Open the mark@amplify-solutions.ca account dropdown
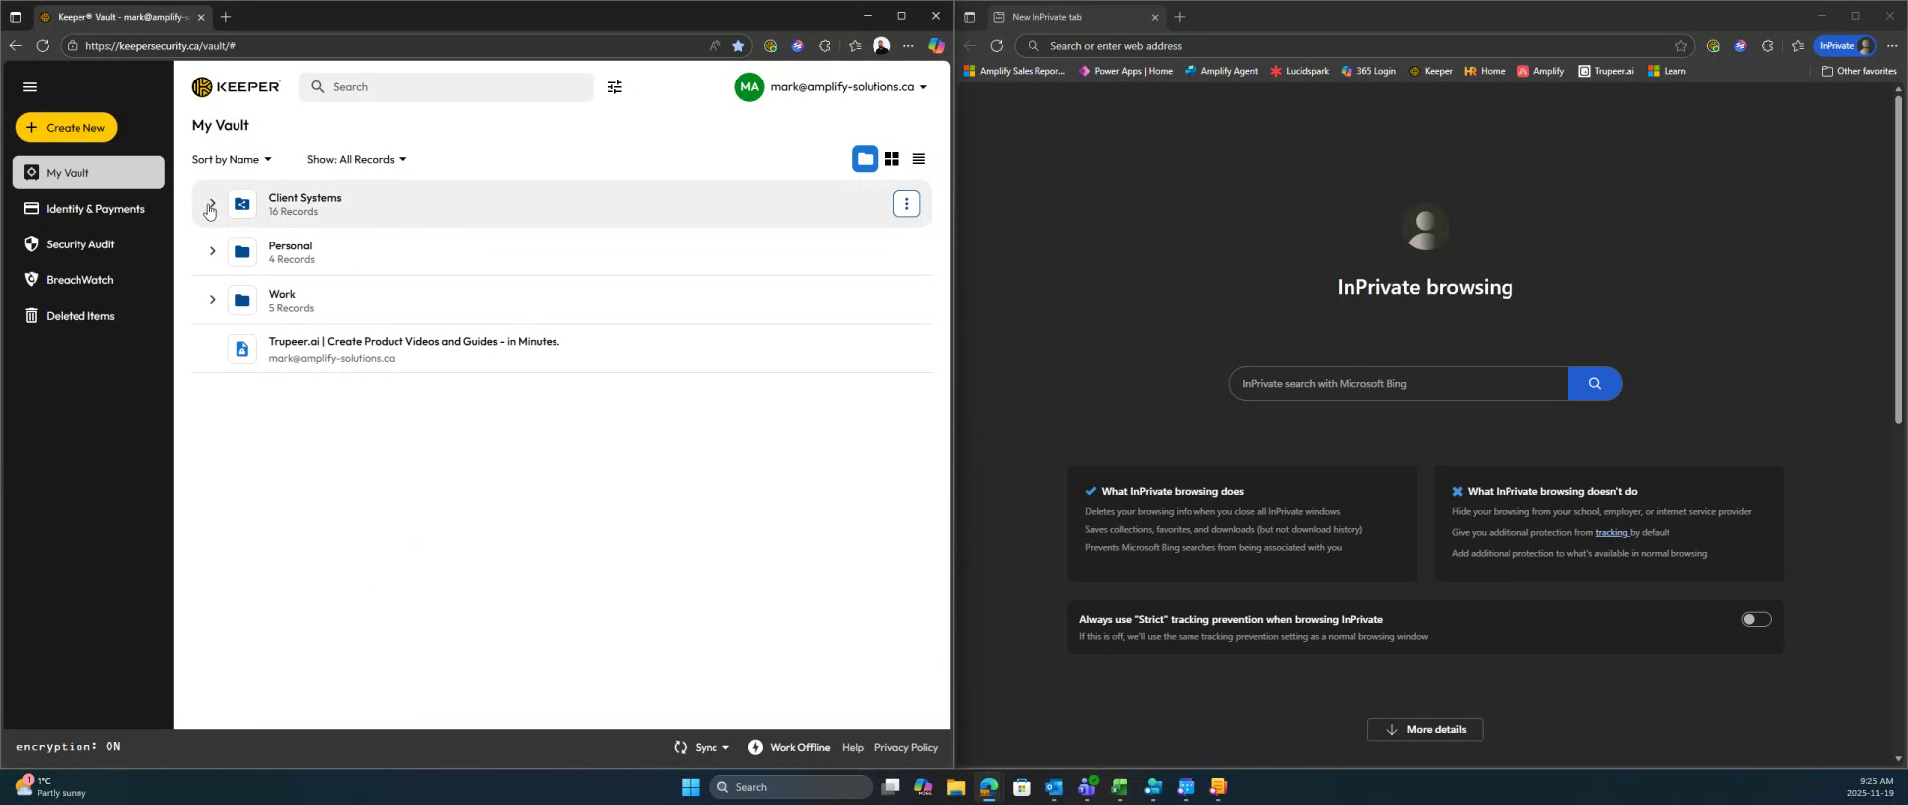1908x805 pixels. 848,87
